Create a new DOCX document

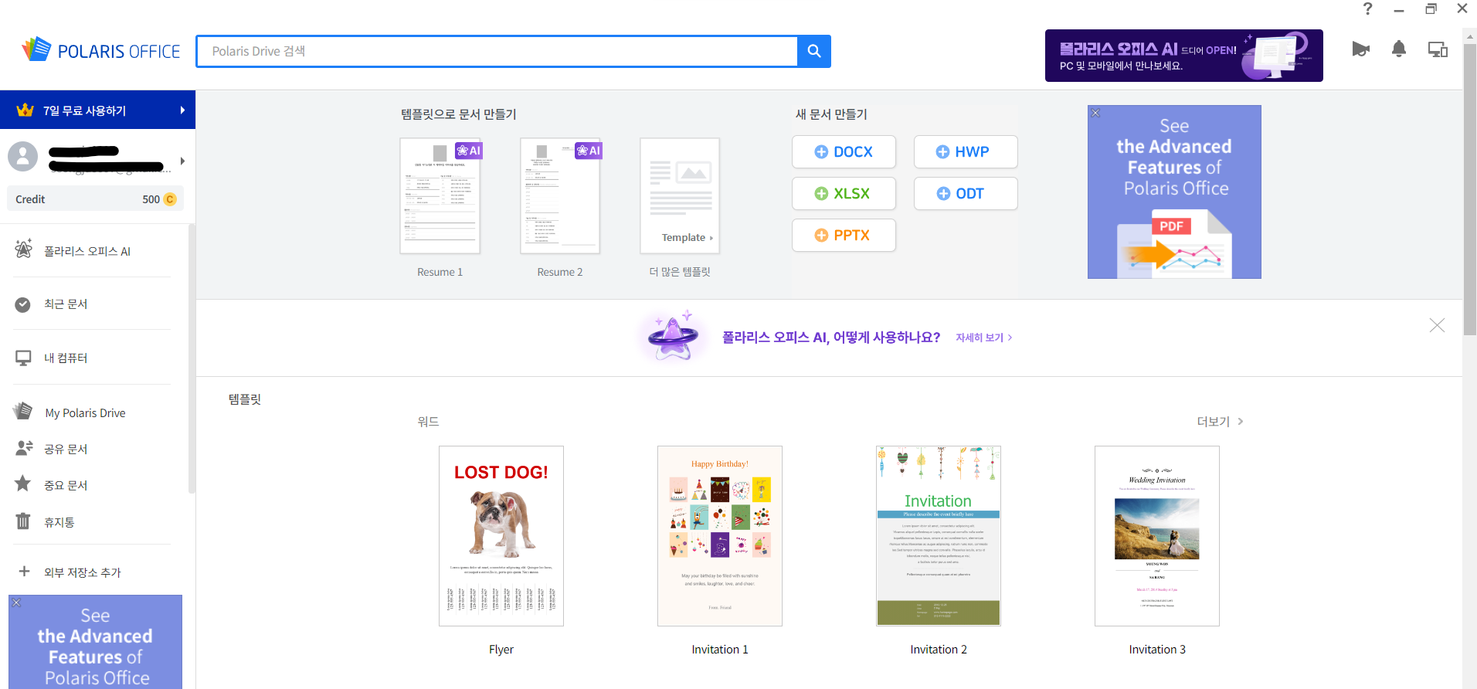pos(844,152)
